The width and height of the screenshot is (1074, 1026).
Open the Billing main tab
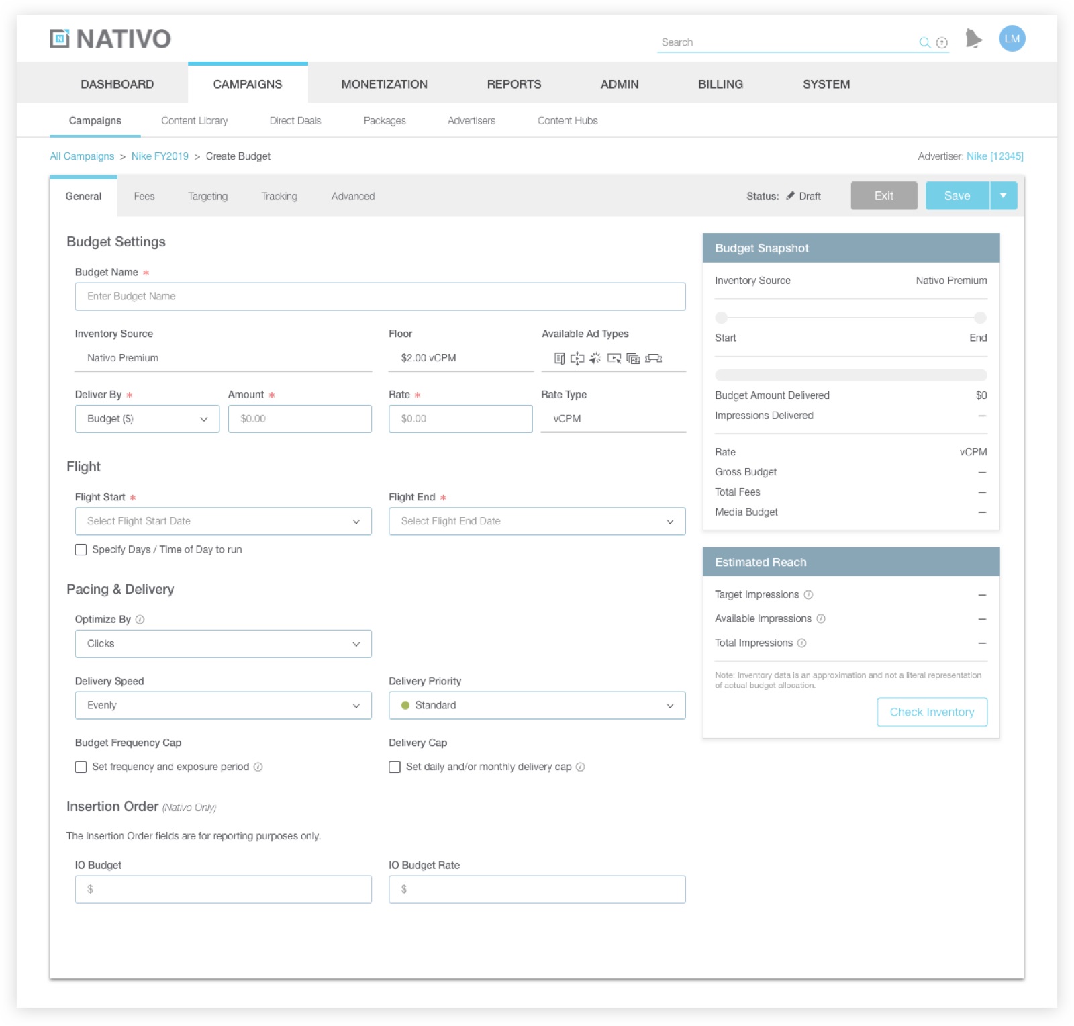pos(720,84)
